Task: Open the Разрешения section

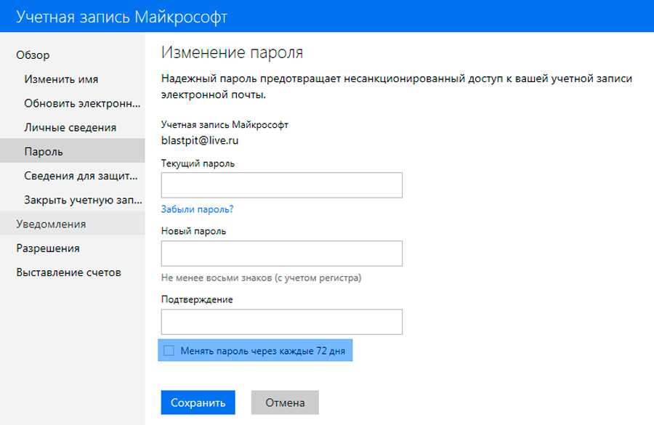Action: click(47, 248)
